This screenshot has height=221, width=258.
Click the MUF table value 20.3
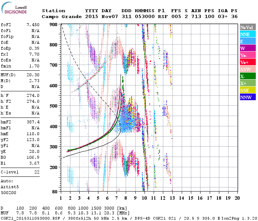tap(109, 213)
